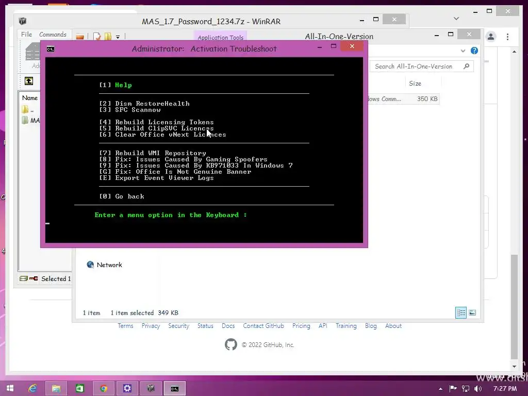
Task: Switch to Chrome in the taskbar
Action: pos(103,388)
